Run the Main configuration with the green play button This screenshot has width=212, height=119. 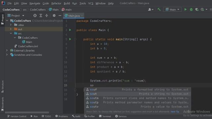click(x=185, y=10)
